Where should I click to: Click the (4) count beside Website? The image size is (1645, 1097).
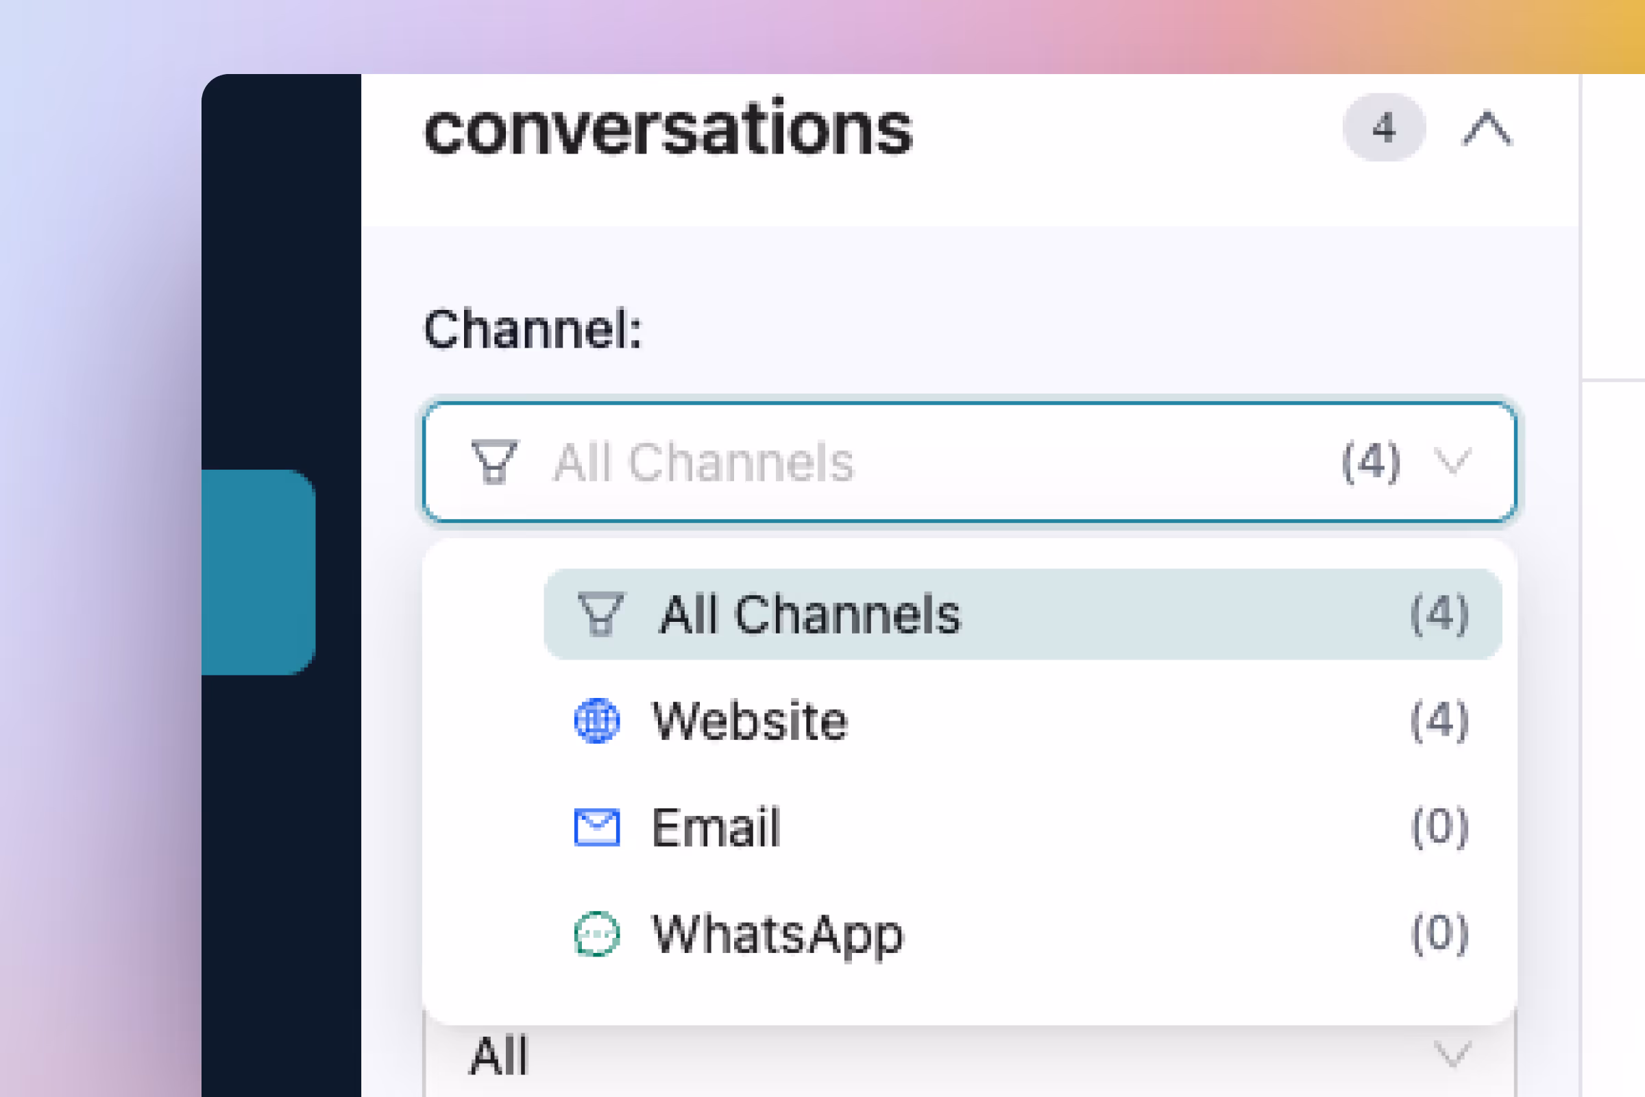pos(1439,721)
